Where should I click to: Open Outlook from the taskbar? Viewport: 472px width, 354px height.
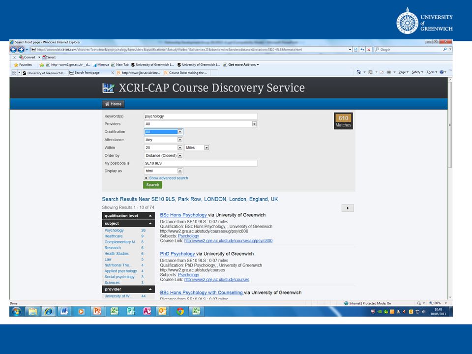pyautogui.click(x=163, y=311)
